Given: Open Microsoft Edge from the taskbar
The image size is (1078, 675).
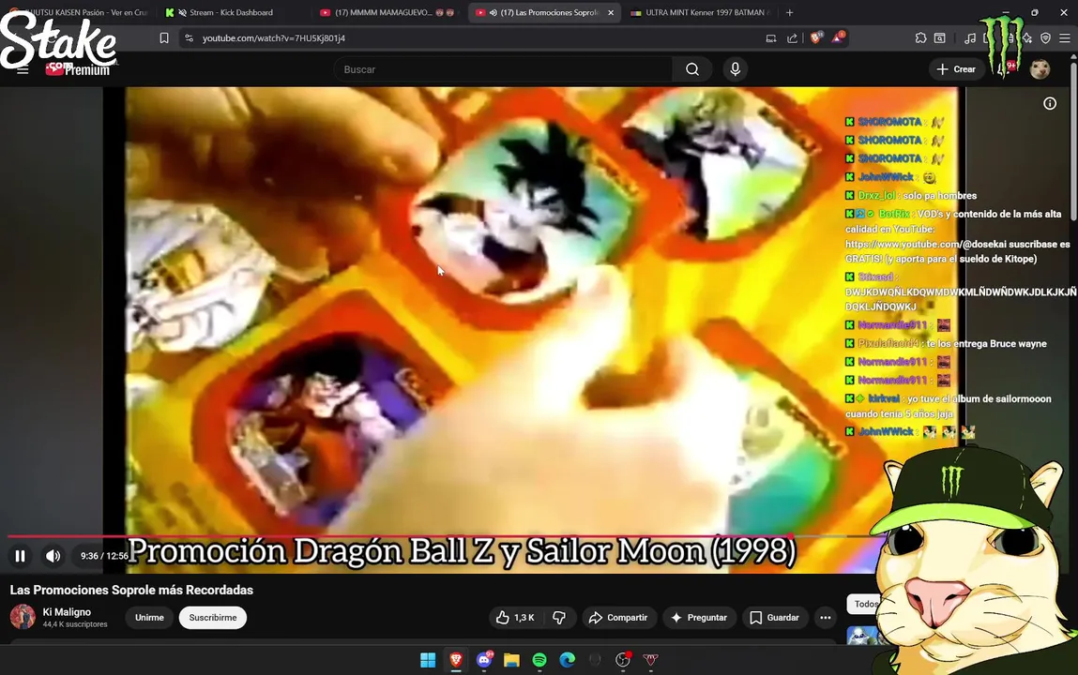Looking at the screenshot, I should click(568, 660).
